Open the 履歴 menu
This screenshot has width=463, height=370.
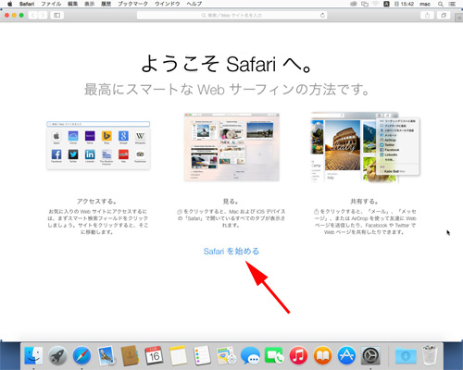click(x=106, y=4)
